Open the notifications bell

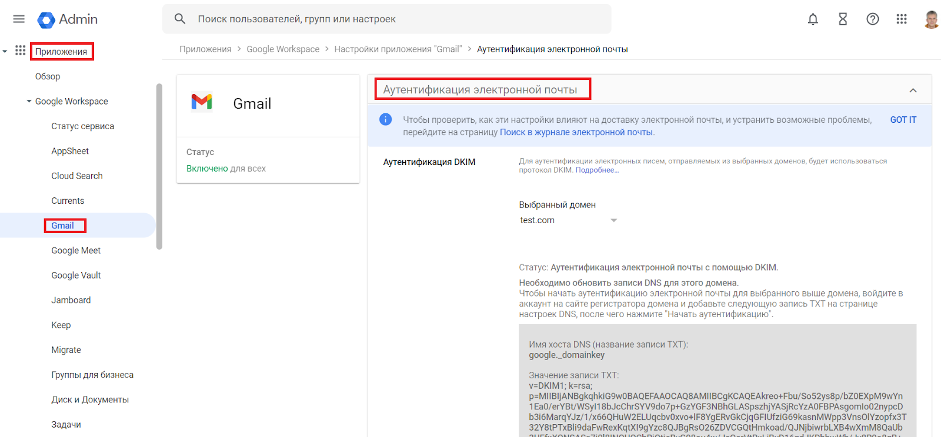coord(813,19)
